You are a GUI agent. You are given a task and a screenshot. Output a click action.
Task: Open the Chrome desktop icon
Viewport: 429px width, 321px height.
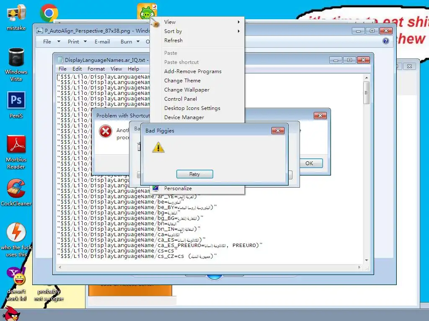pos(49,13)
